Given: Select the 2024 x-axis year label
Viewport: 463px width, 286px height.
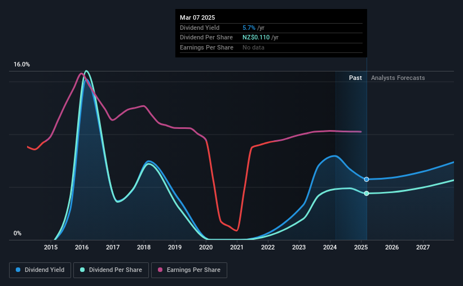Looking at the screenshot, I should pyautogui.click(x=330, y=247).
